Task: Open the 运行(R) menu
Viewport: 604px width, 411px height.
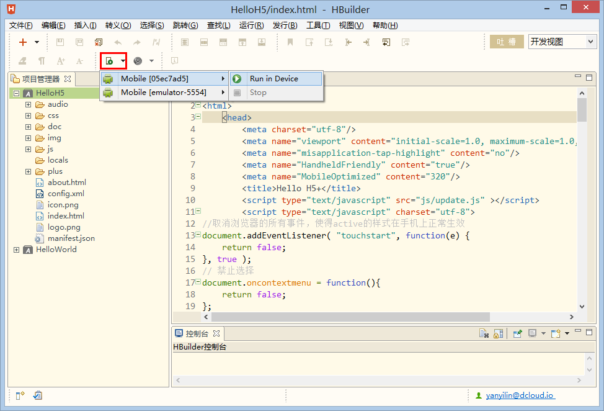Action: pos(251,25)
